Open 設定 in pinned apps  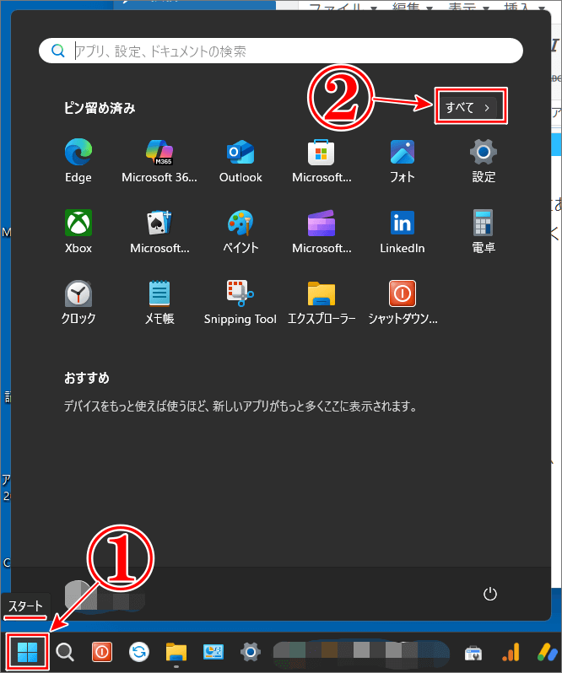tap(484, 161)
